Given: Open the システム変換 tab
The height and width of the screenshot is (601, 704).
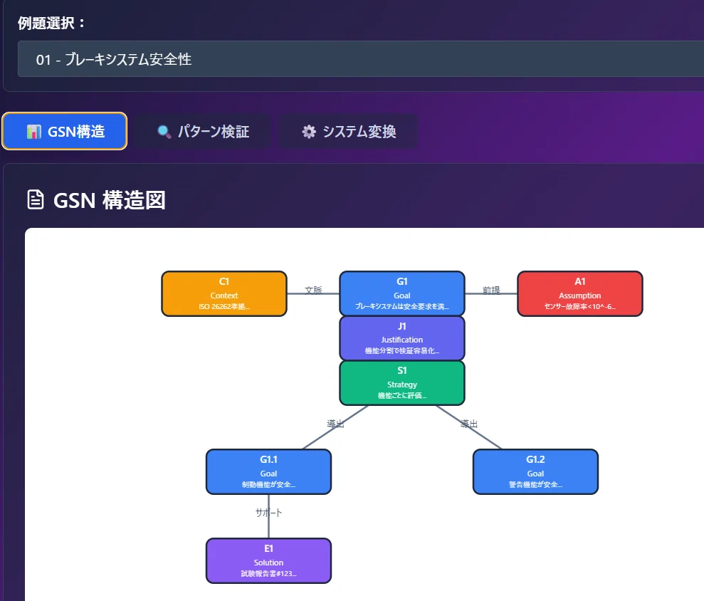Looking at the screenshot, I should 348,131.
